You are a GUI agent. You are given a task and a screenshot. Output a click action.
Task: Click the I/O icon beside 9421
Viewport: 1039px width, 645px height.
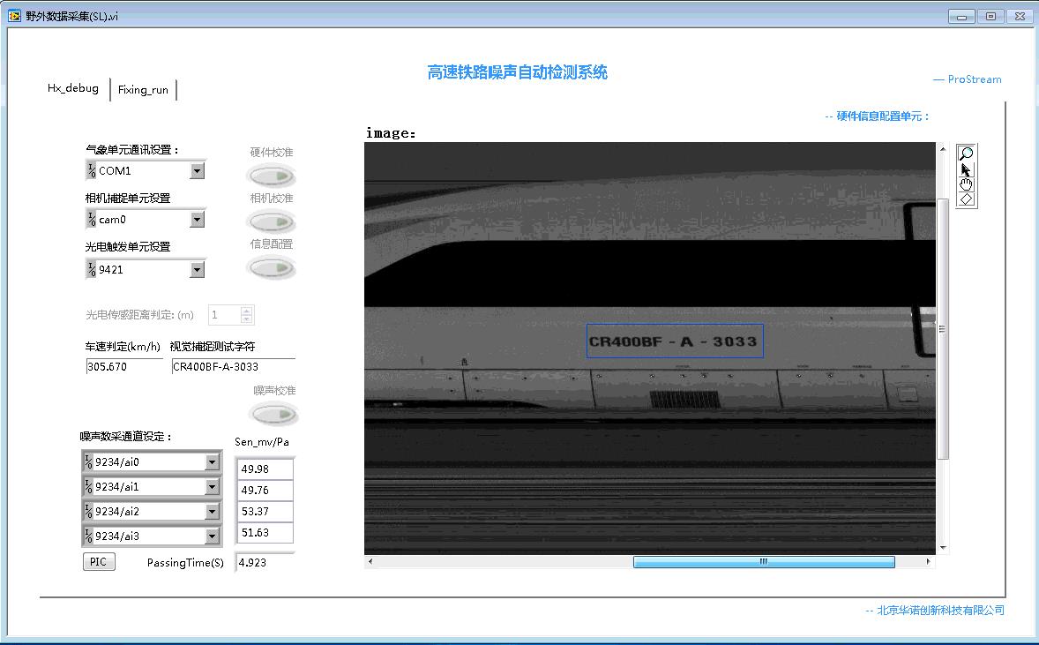tap(92, 268)
